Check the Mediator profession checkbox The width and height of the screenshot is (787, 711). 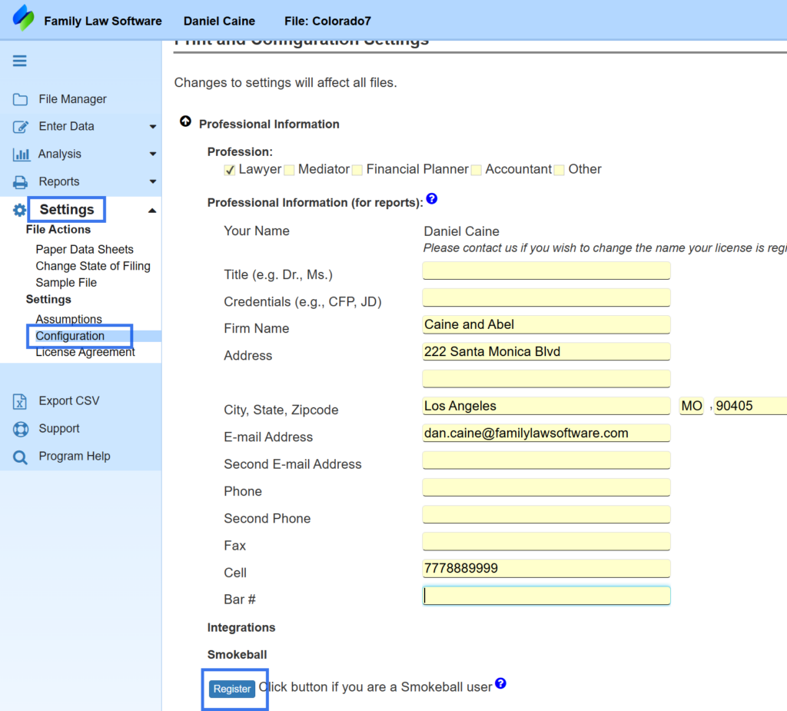click(289, 170)
